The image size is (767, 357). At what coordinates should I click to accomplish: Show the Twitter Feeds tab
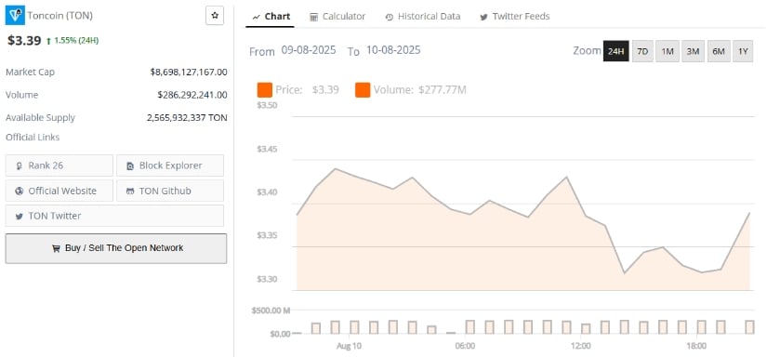tap(515, 17)
